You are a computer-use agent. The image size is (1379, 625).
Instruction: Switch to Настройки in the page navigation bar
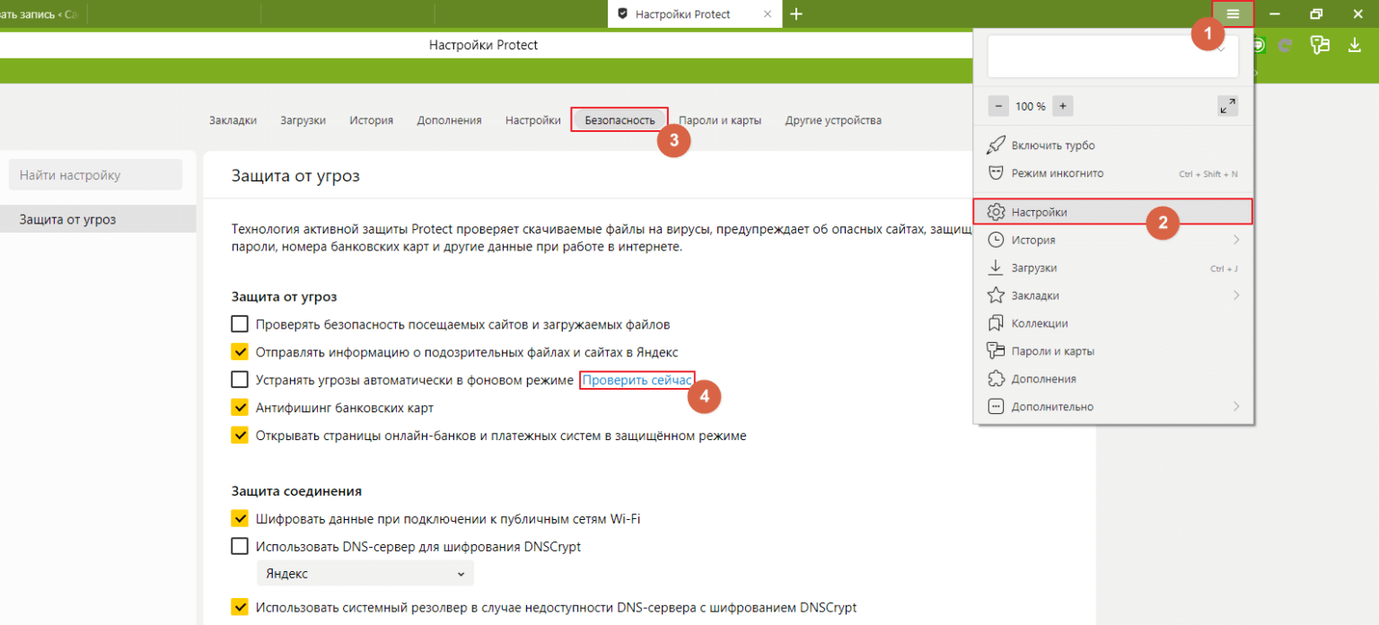tap(533, 120)
